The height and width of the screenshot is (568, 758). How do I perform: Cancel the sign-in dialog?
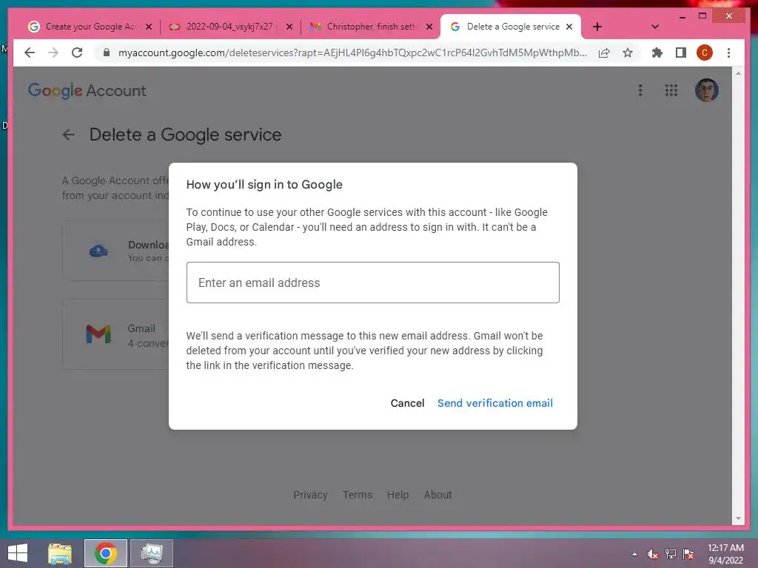pos(408,403)
